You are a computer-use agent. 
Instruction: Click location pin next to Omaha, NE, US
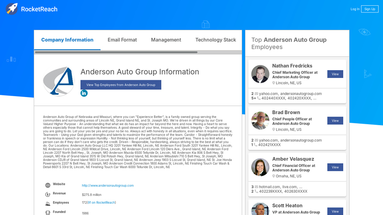click(273, 176)
